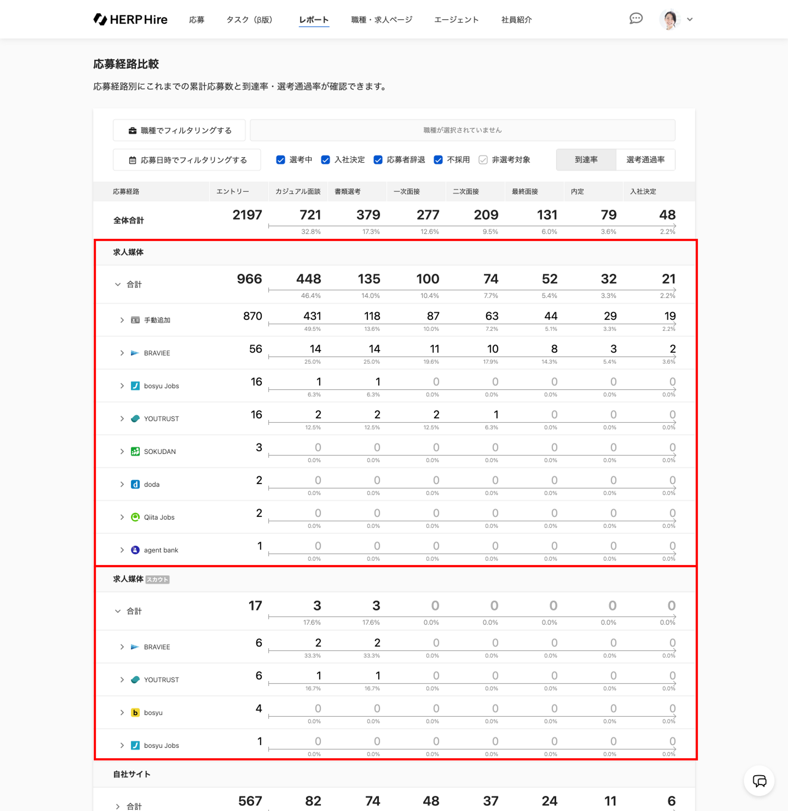Click the 職種が選択されていません field

pos(462,130)
